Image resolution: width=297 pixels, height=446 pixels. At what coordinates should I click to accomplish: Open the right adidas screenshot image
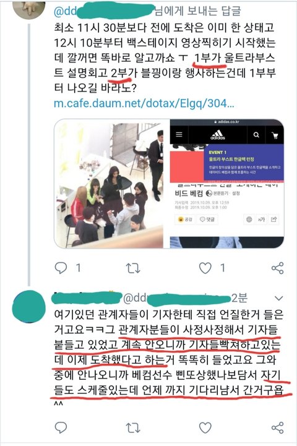tap(226, 184)
